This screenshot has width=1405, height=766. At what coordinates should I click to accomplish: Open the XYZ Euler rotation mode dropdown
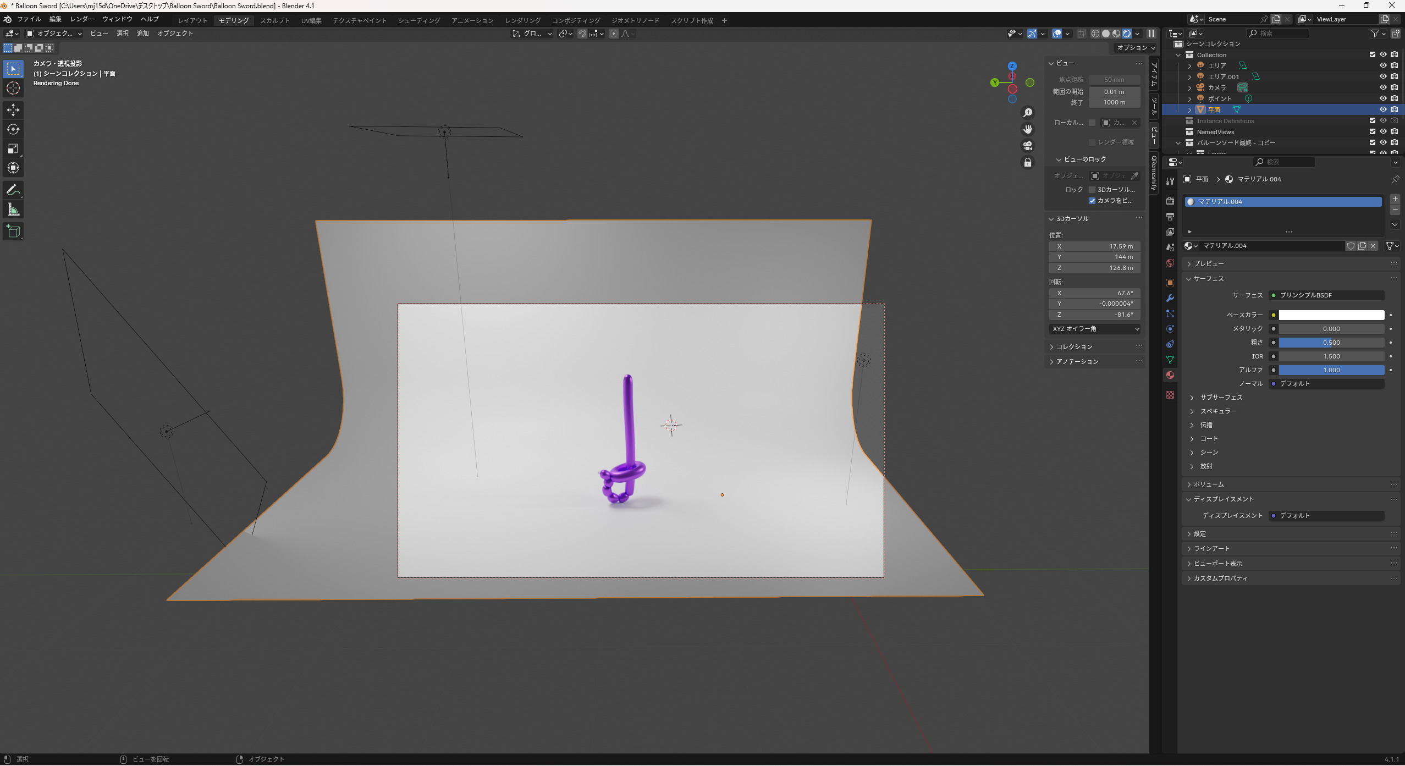[1095, 329]
